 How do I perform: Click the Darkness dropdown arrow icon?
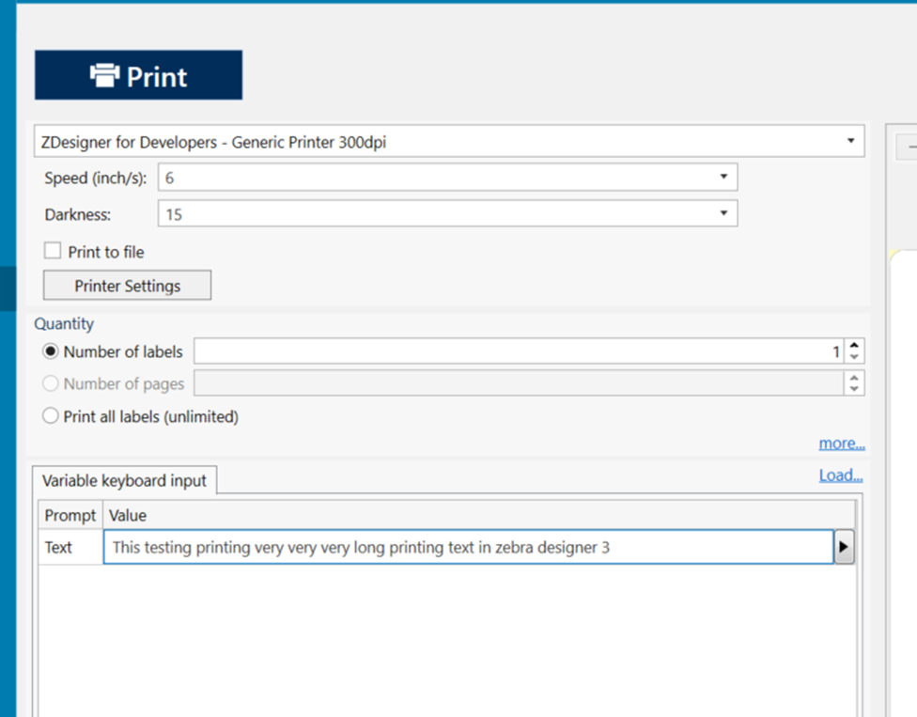coord(723,213)
